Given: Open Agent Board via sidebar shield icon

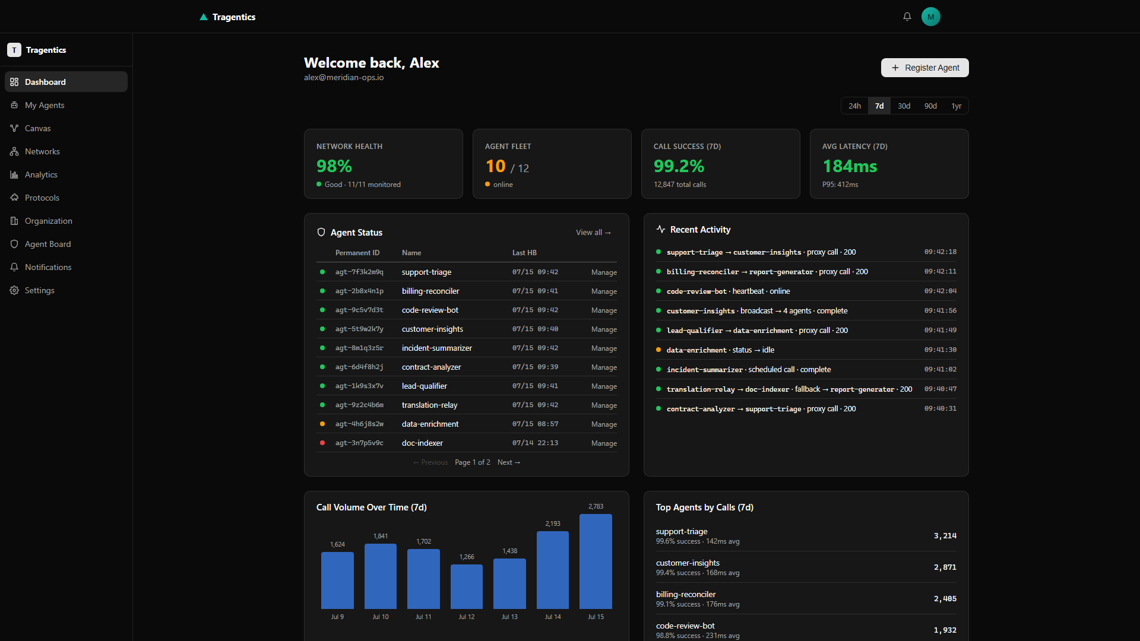Looking at the screenshot, I should pos(14,244).
